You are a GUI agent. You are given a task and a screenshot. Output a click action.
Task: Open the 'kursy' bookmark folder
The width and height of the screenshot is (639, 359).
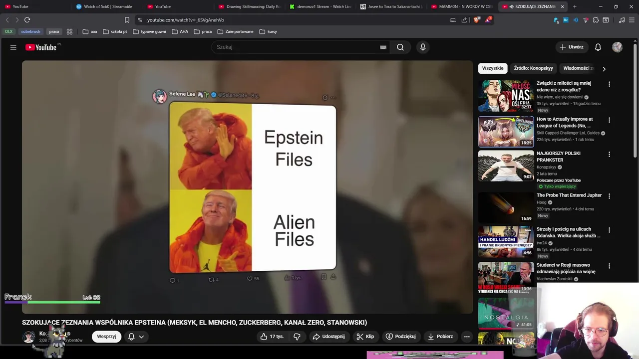(268, 31)
